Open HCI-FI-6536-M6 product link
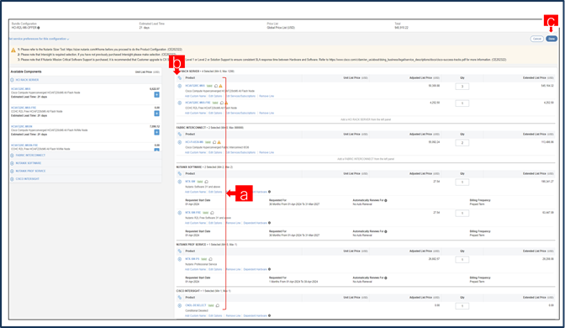This screenshot has width=565, height=328. point(194,142)
